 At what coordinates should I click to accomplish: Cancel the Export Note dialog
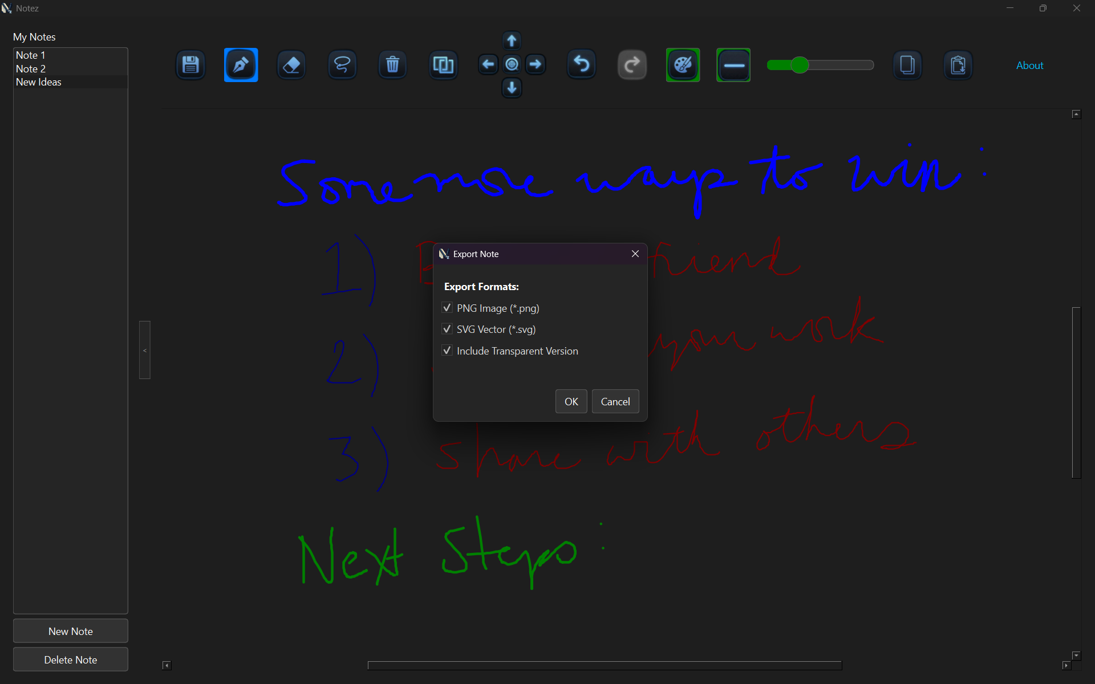pos(615,401)
